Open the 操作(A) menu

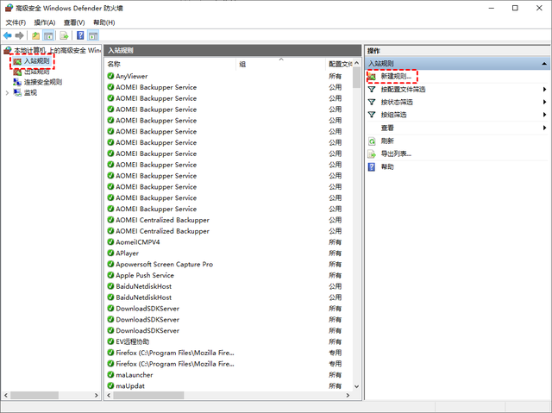45,22
